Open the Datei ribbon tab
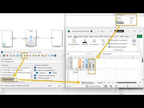The width and height of the screenshot is (144, 108). (70, 36)
